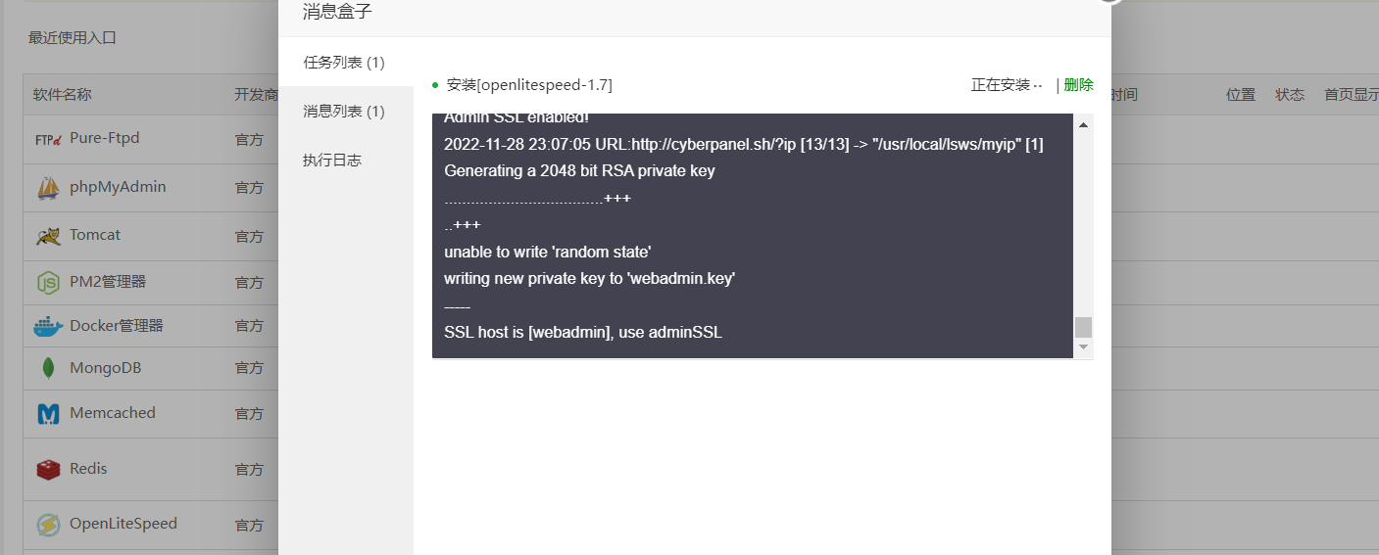Open the Pure-Ftpd software name
This screenshot has height=555, width=1379.
[104, 138]
